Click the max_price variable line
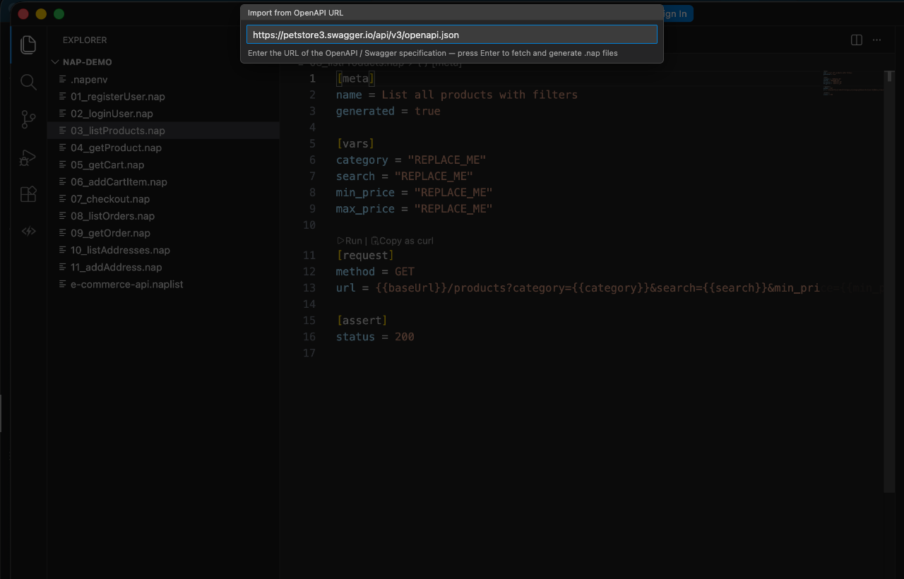The image size is (904, 579). pos(415,209)
